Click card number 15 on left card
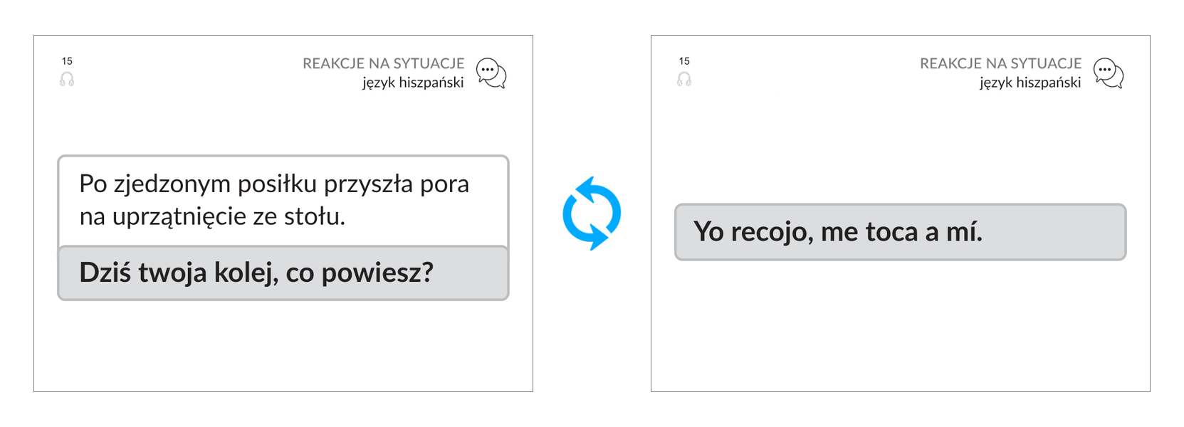This screenshot has height=427, width=1184. point(67,61)
